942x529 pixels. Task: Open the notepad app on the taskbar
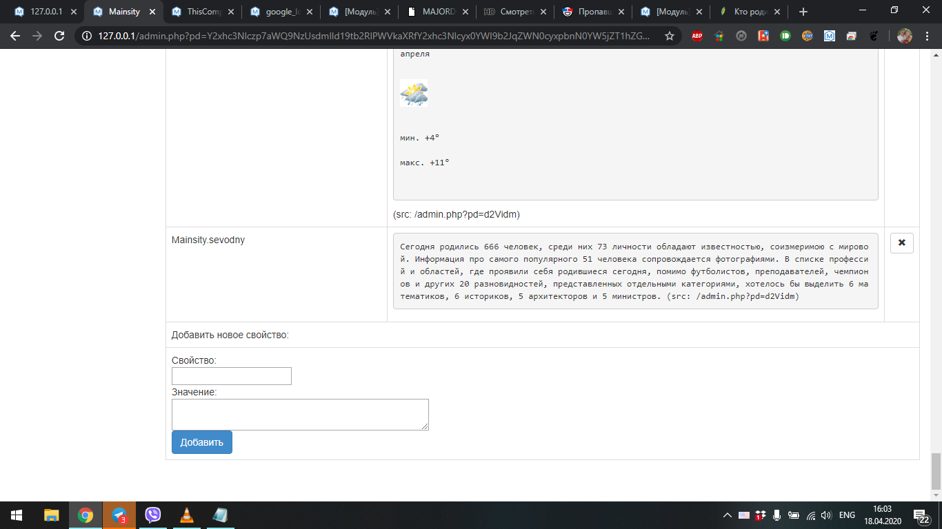[x=221, y=515]
